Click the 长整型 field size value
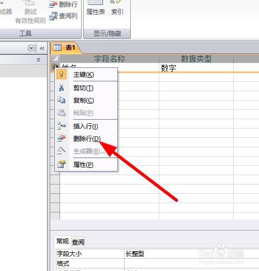This screenshot has width=259, height=271. (191, 253)
